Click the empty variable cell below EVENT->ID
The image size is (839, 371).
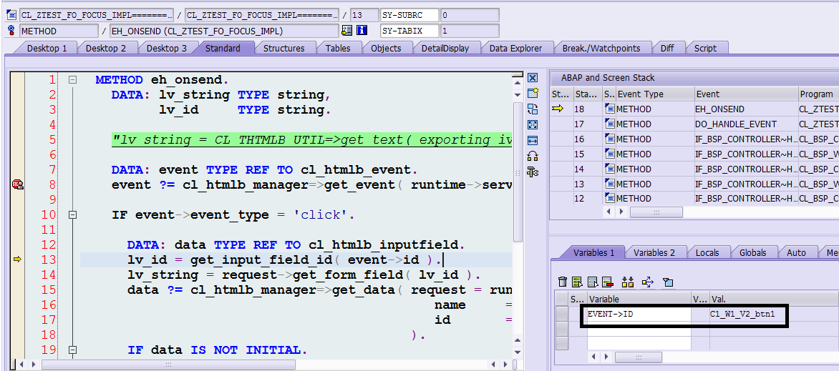[639, 328]
